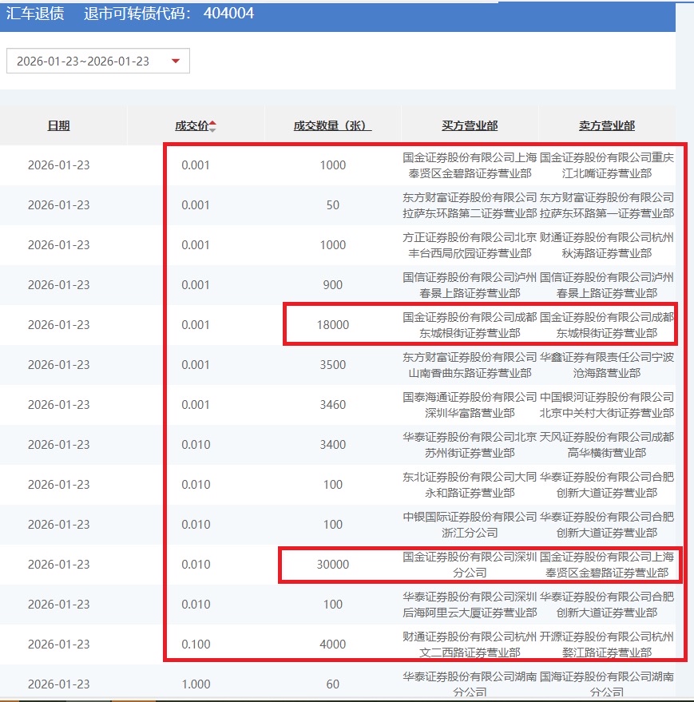This screenshot has width=694, height=702.
Task: Select the quantity cell 30000
Action: coord(333,564)
